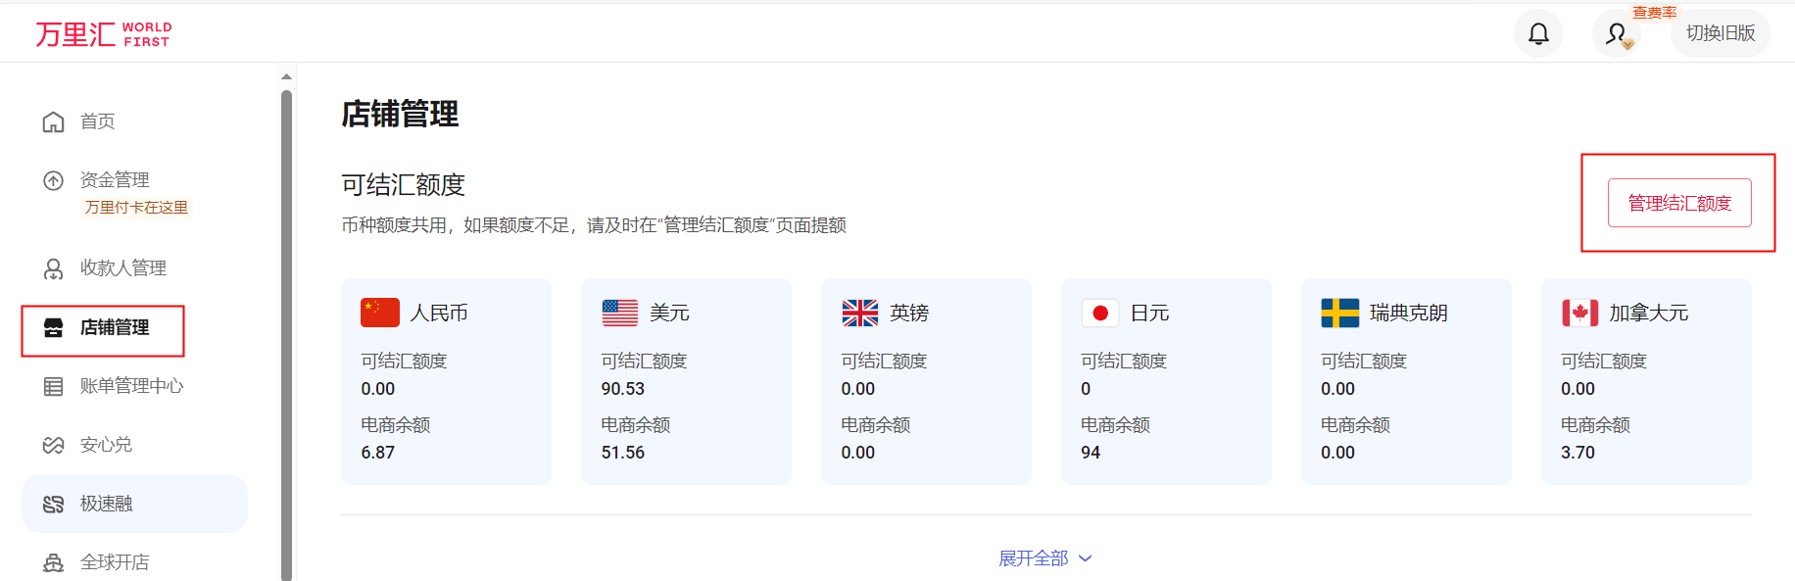This screenshot has width=1795, height=581.
Task: Open the notification bell
Action: [x=1538, y=33]
